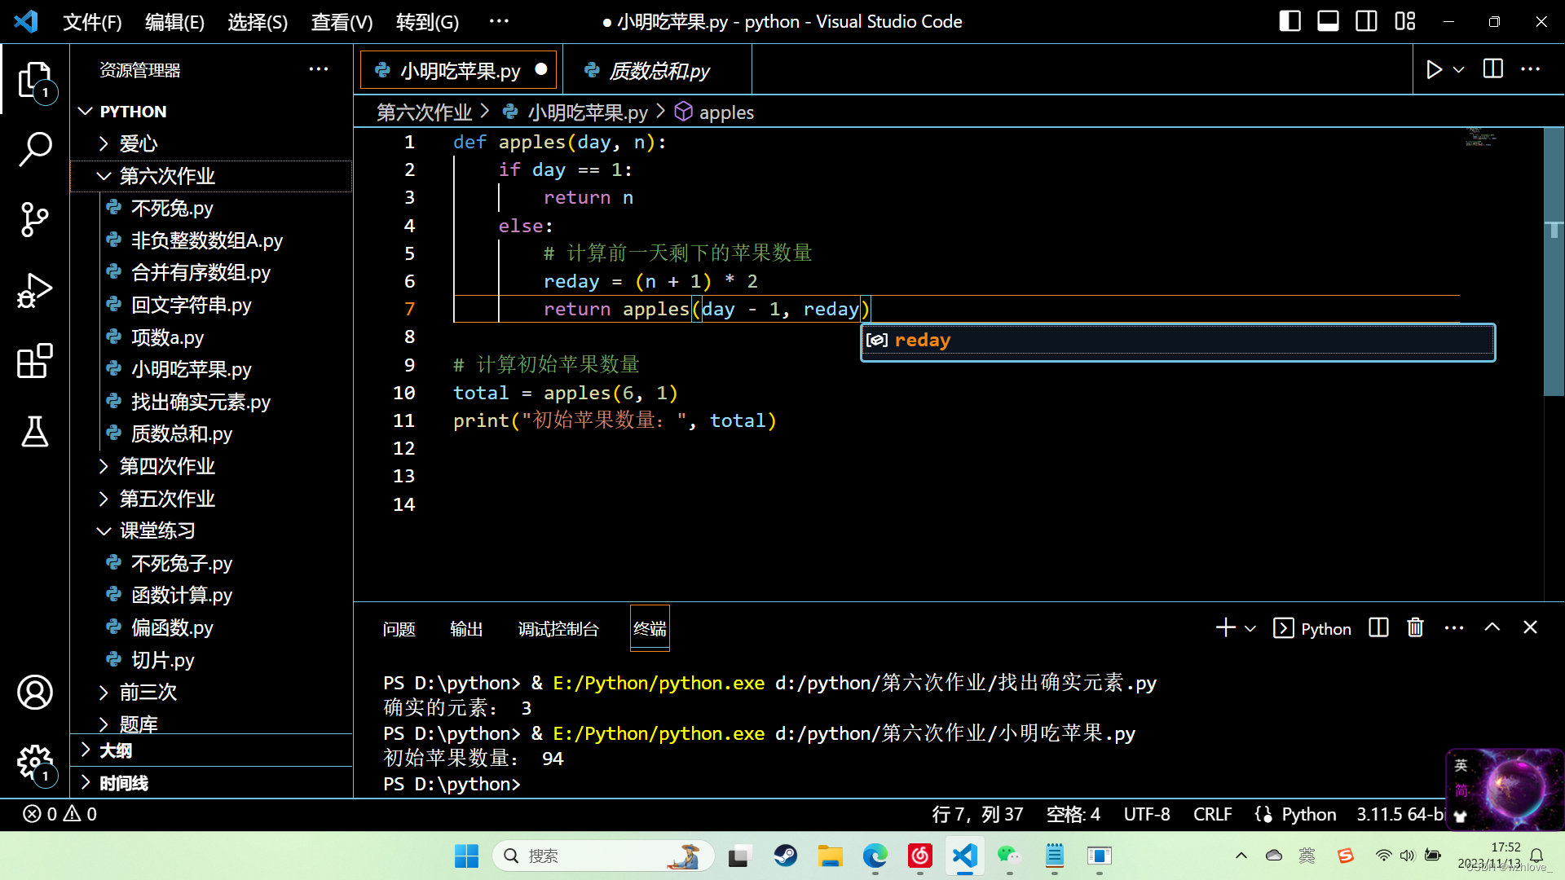
Task: Open editor more actions ellipsis
Action: pos(1531,69)
